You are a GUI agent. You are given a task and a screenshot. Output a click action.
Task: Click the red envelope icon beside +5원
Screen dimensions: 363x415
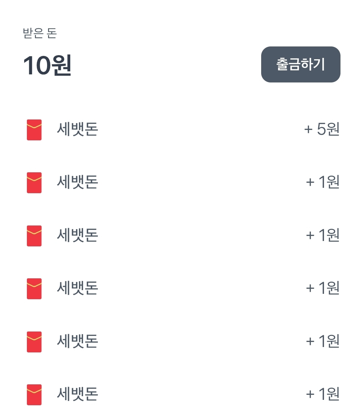pyautogui.click(x=34, y=130)
